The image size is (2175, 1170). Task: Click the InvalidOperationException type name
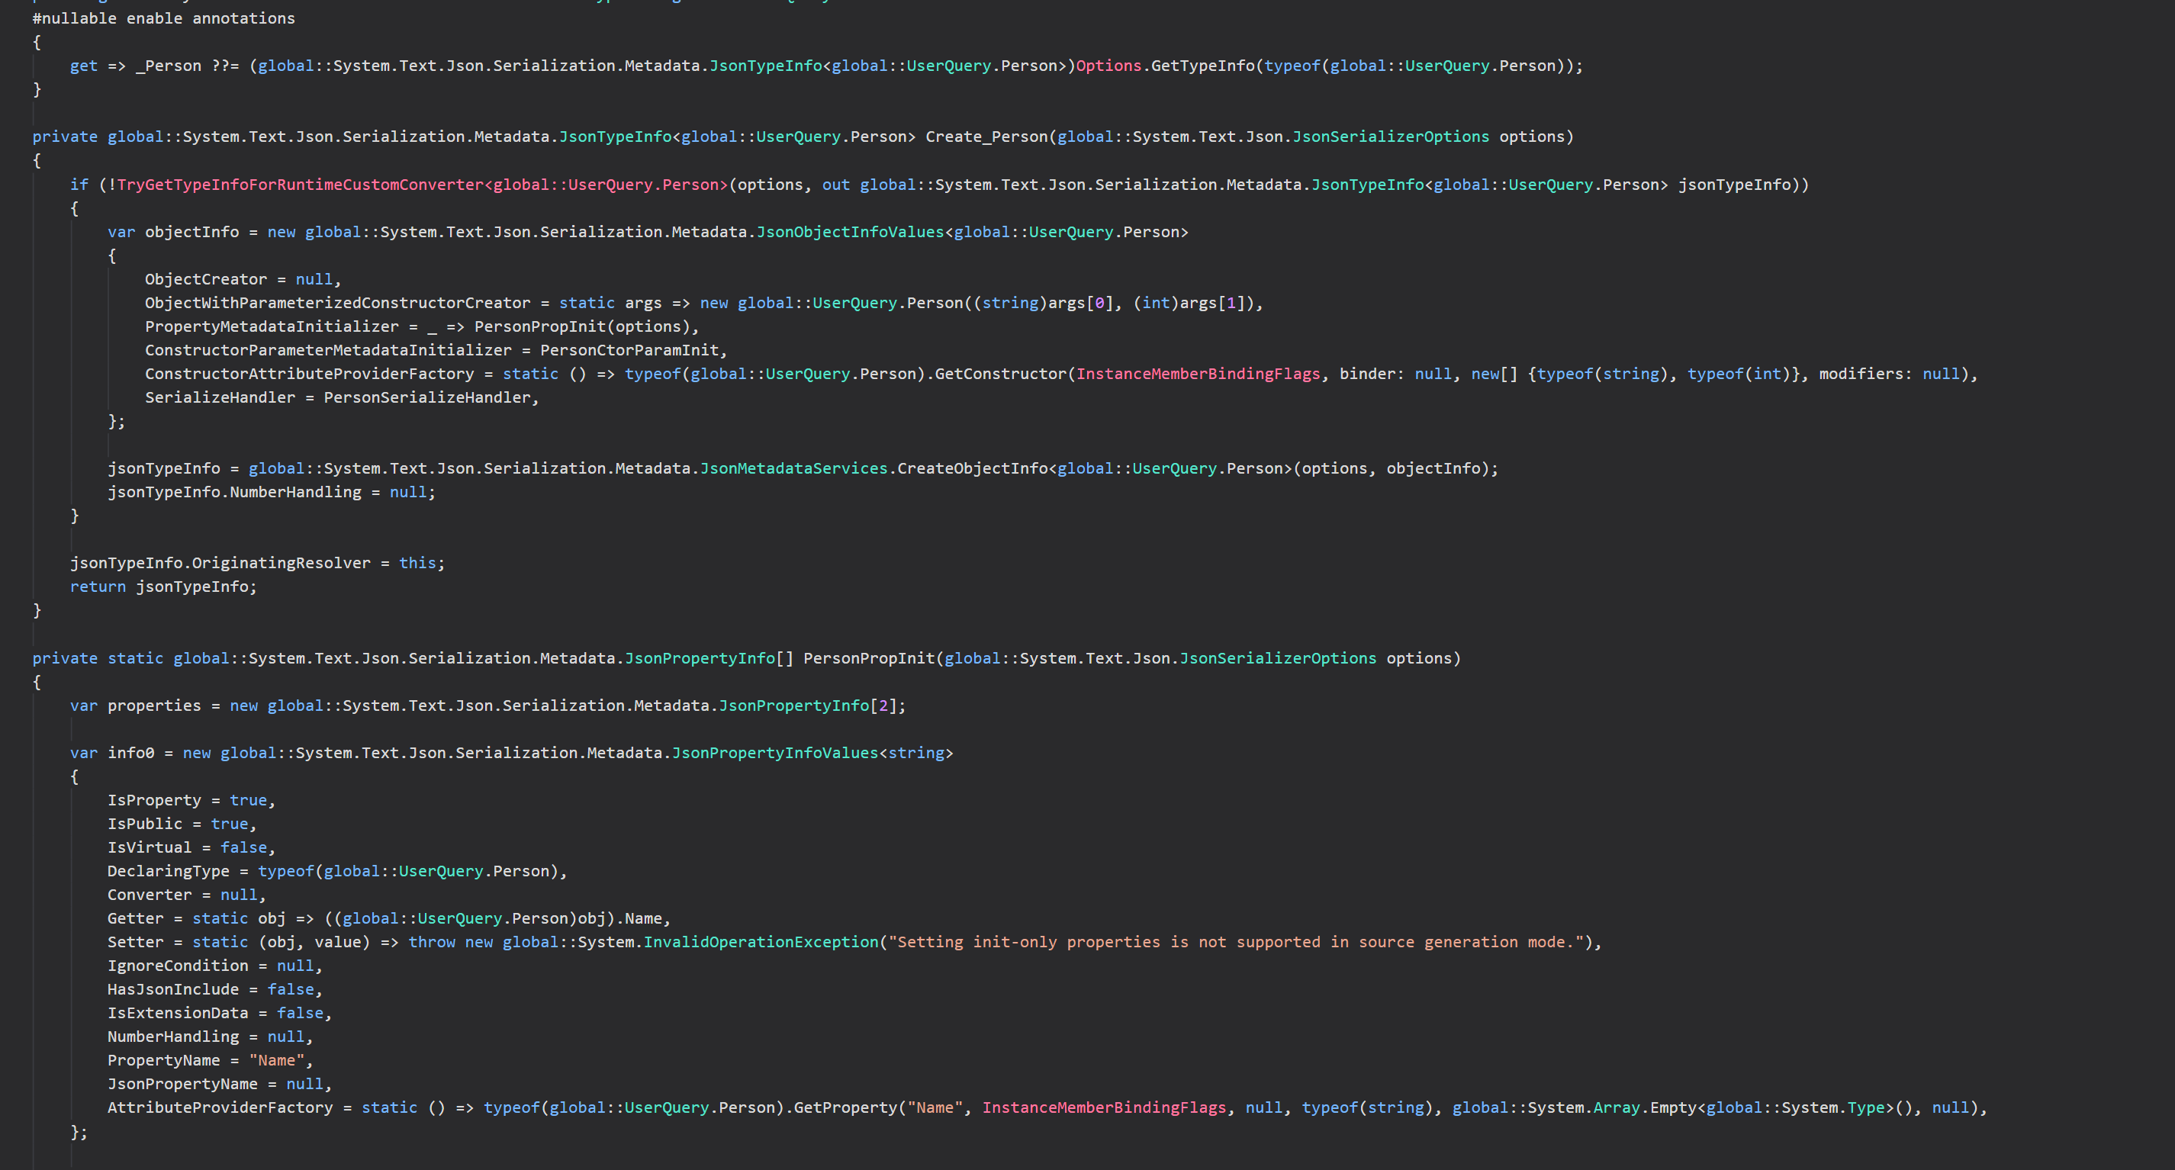click(x=760, y=941)
